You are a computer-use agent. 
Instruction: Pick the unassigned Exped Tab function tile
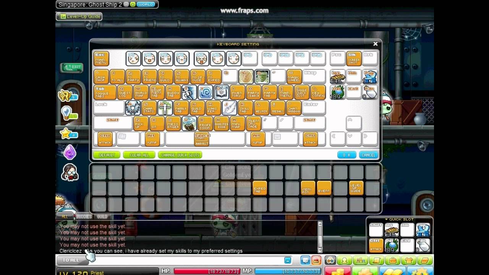[x=260, y=188]
